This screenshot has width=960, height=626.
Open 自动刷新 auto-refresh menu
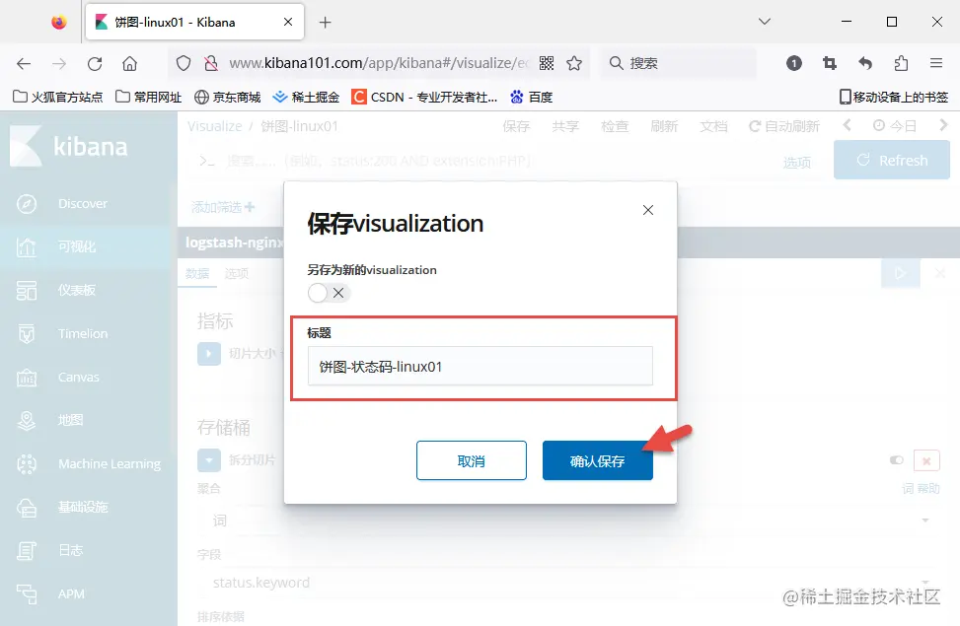point(784,126)
